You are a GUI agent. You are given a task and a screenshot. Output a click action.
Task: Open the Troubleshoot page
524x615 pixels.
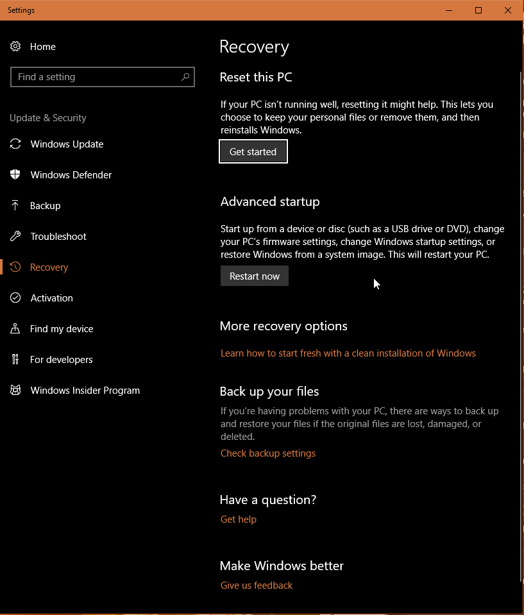(x=58, y=236)
